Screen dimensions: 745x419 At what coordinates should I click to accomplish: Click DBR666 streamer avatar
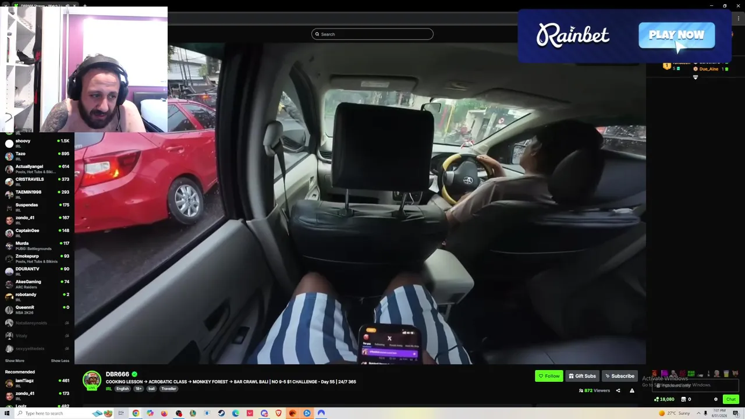92,381
